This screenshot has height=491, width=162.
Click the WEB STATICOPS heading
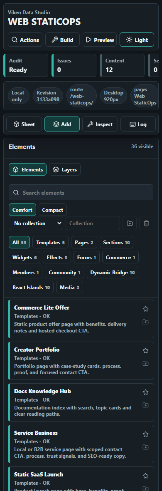point(44,22)
